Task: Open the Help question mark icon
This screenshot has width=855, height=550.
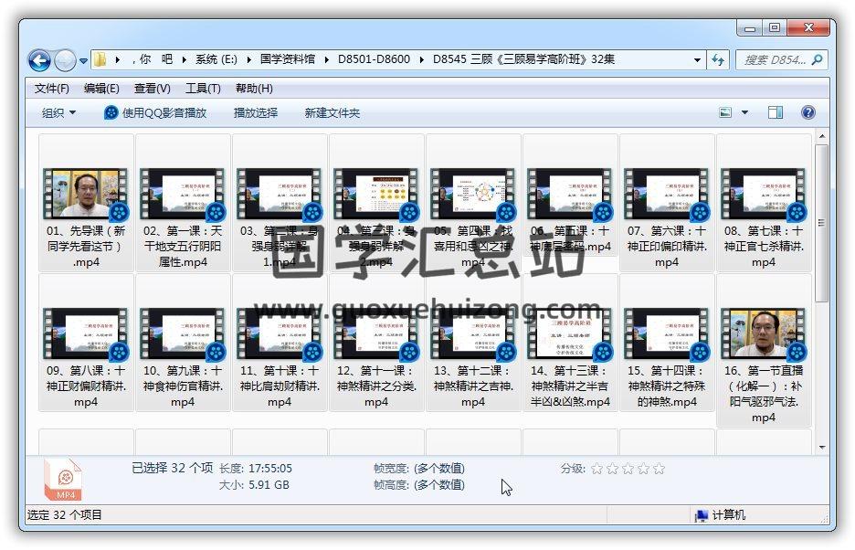Action: [x=807, y=112]
